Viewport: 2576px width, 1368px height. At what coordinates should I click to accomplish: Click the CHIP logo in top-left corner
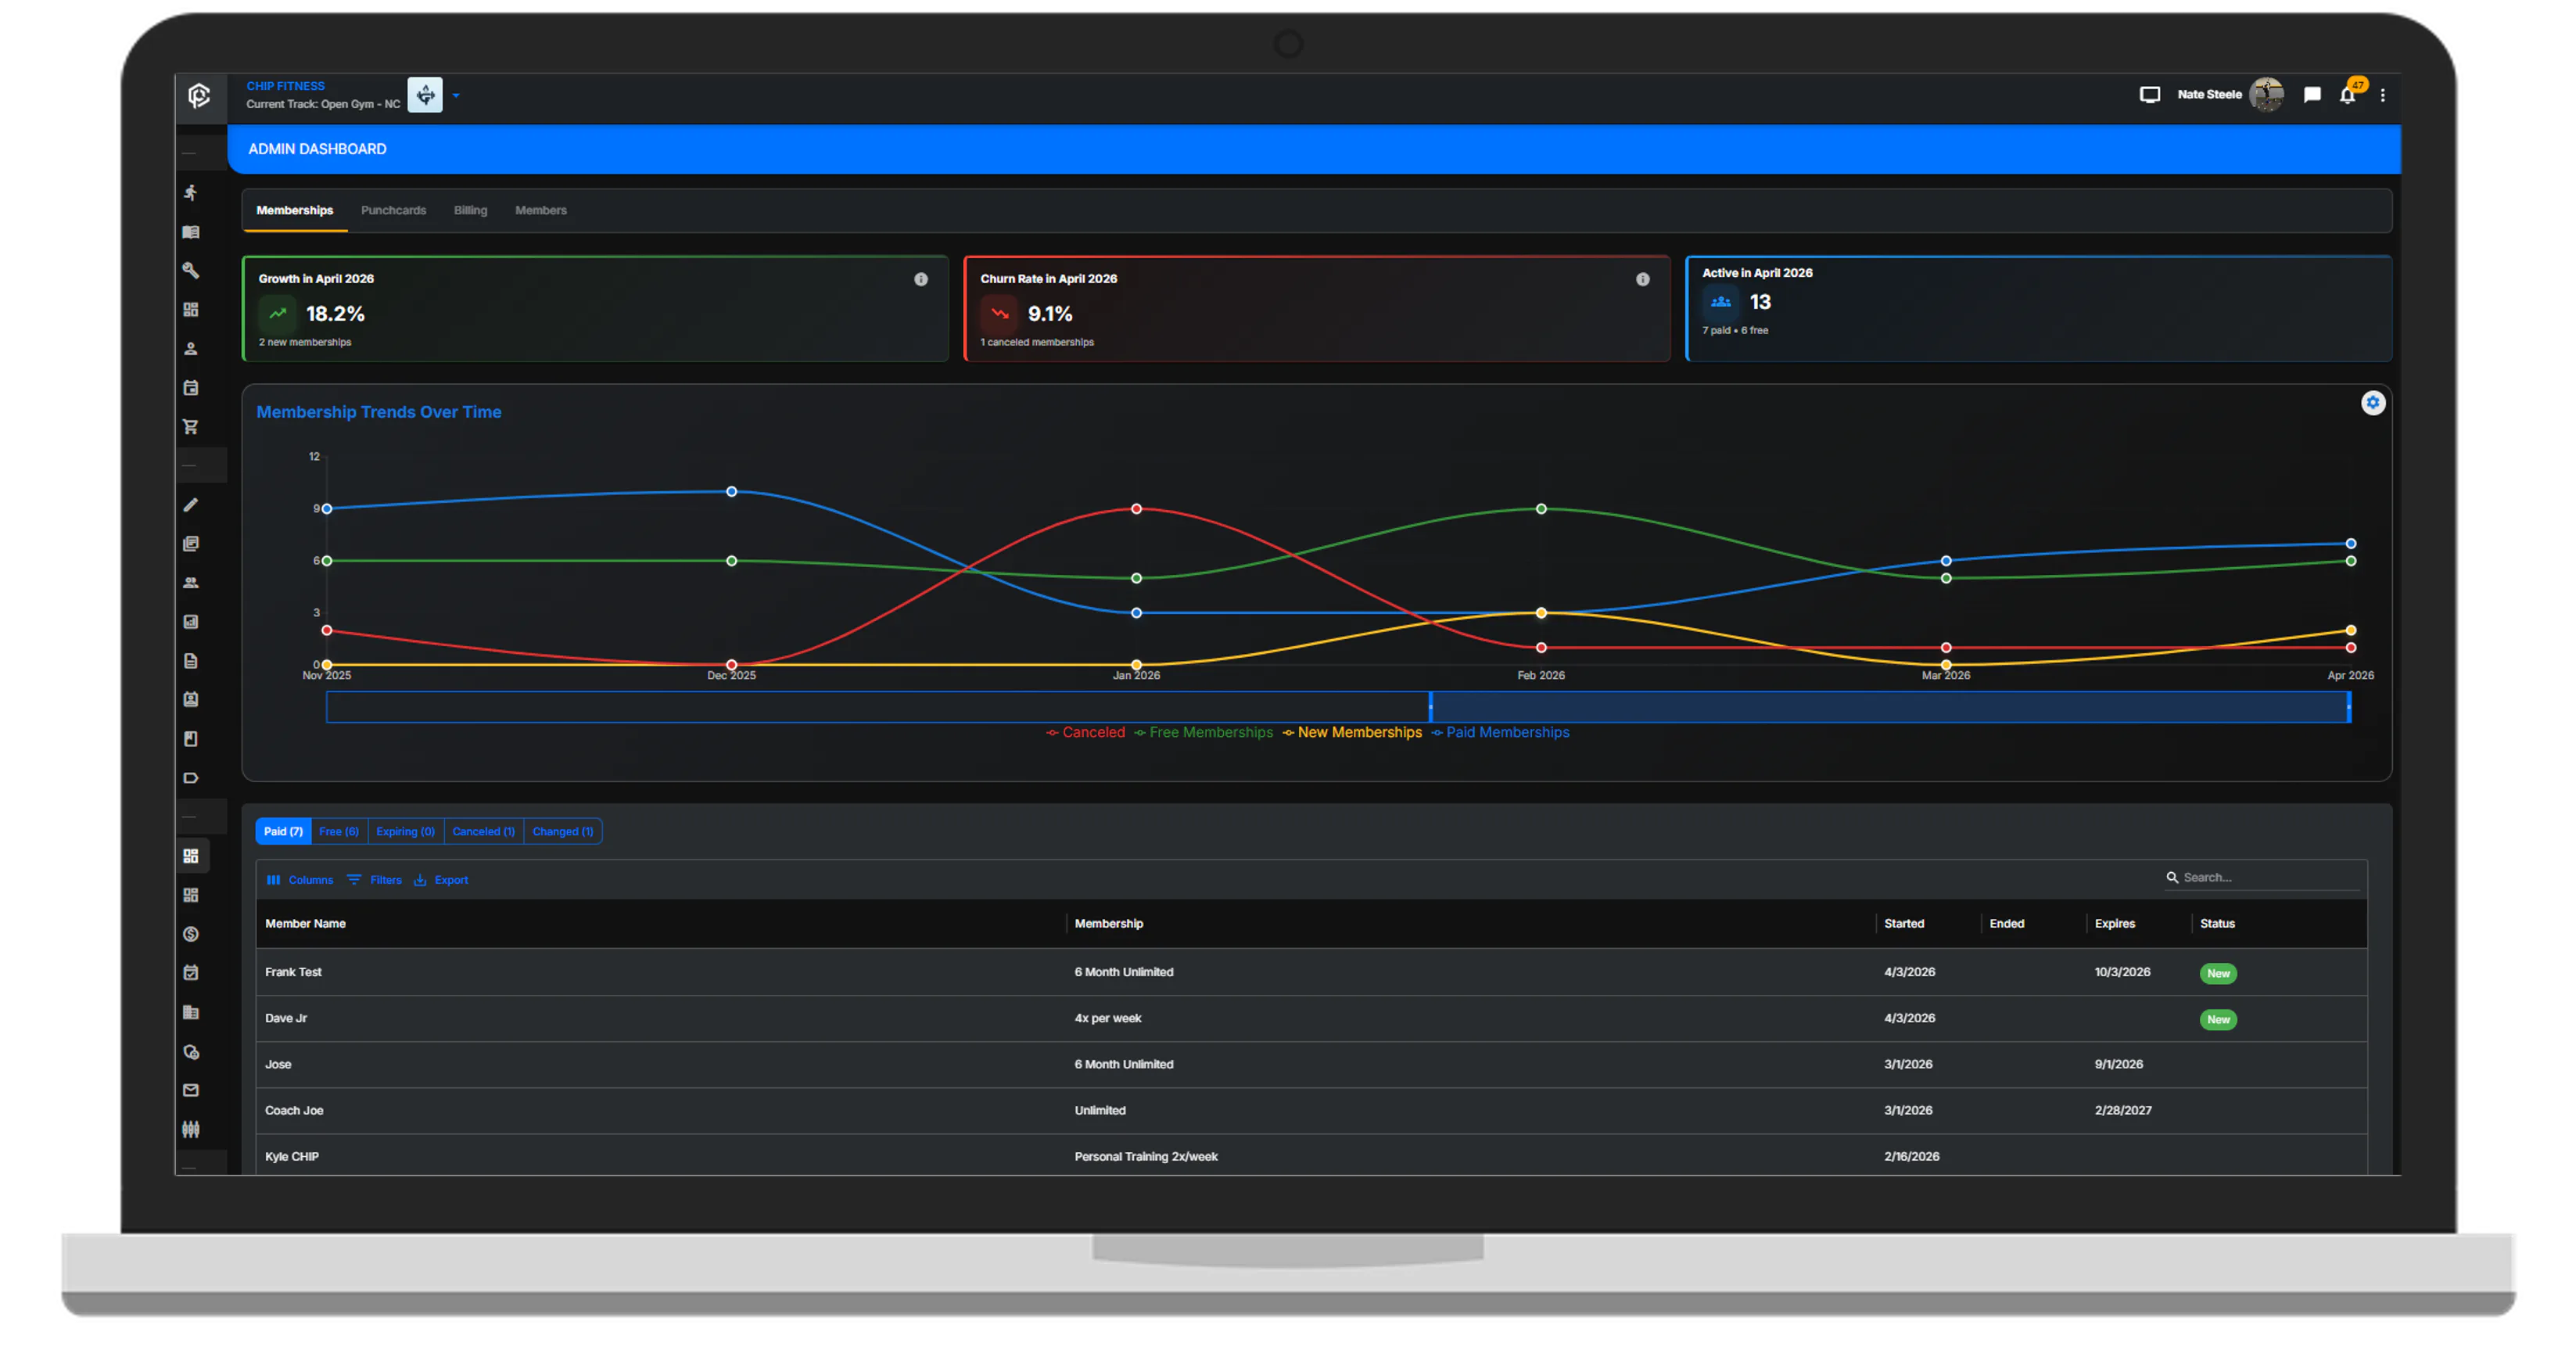[x=199, y=95]
